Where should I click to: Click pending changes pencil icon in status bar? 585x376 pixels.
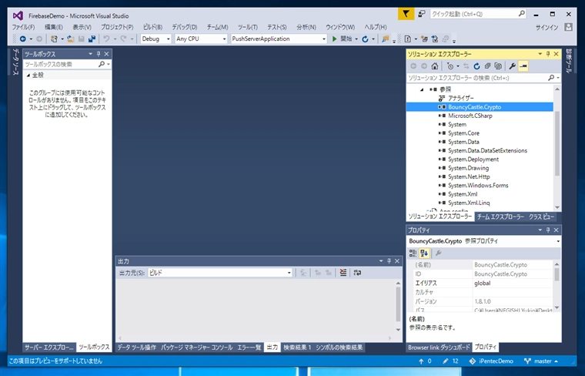[x=446, y=361]
